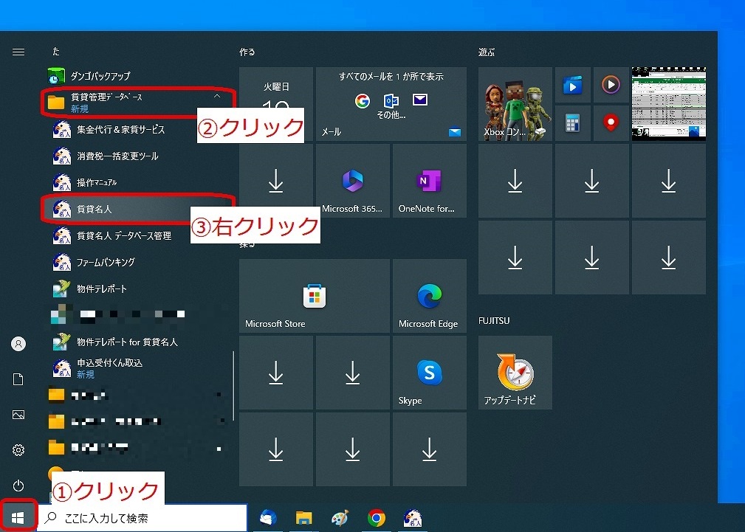Click the OneNote tile
Image resolution: width=745 pixels, height=532 pixels.
[x=428, y=180]
